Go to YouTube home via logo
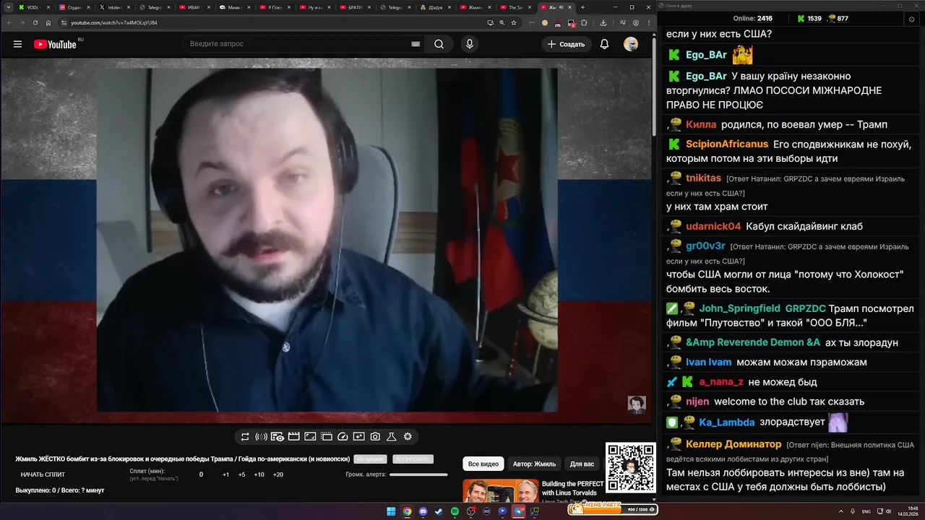This screenshot has width=925, height=520. 55,44
